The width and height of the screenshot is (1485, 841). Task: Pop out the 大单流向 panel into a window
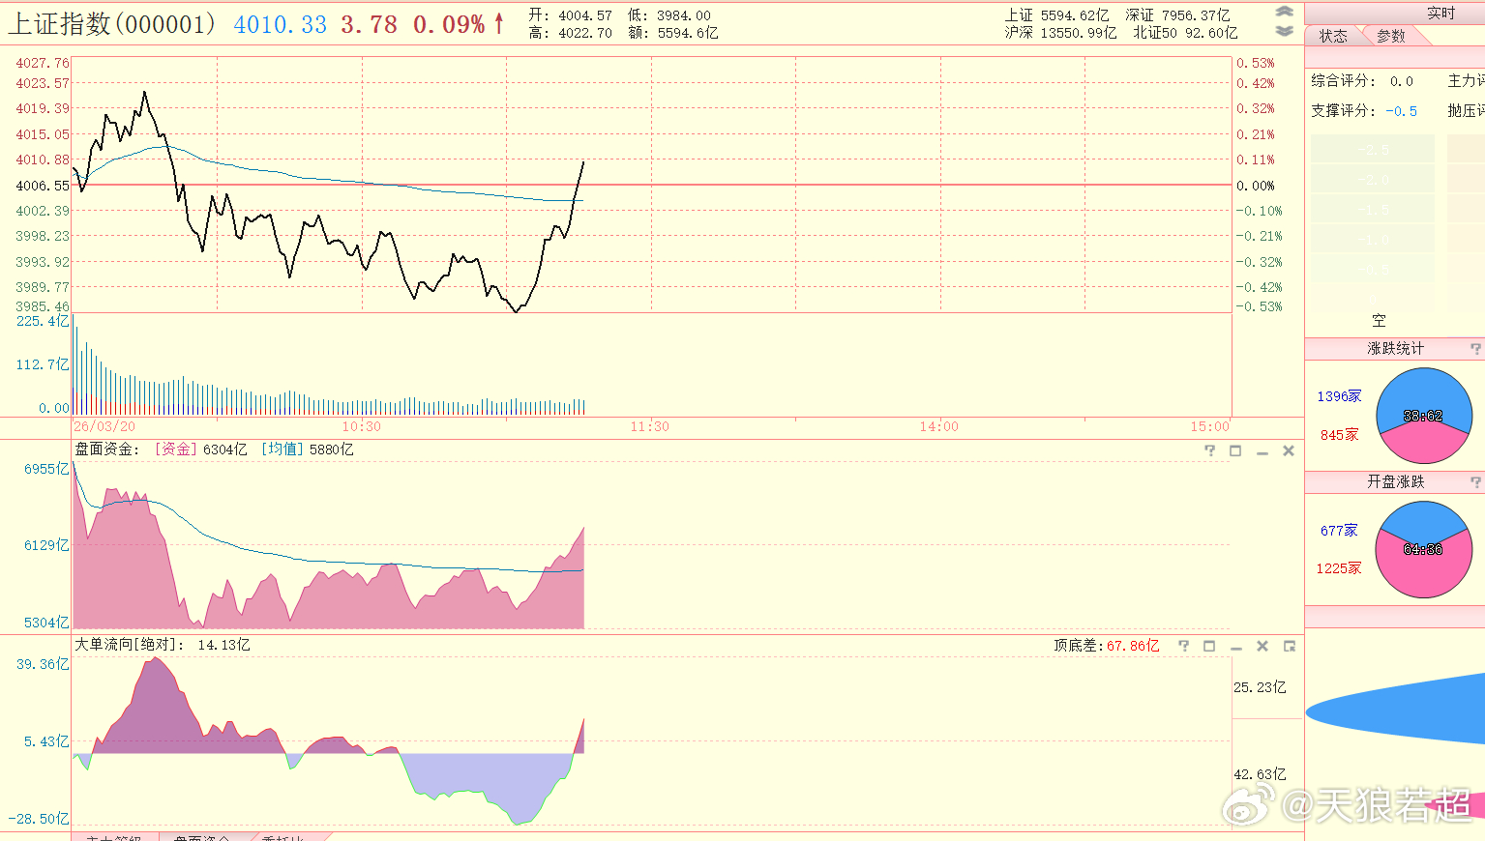pyautogui.click(x=1289, y=646)
